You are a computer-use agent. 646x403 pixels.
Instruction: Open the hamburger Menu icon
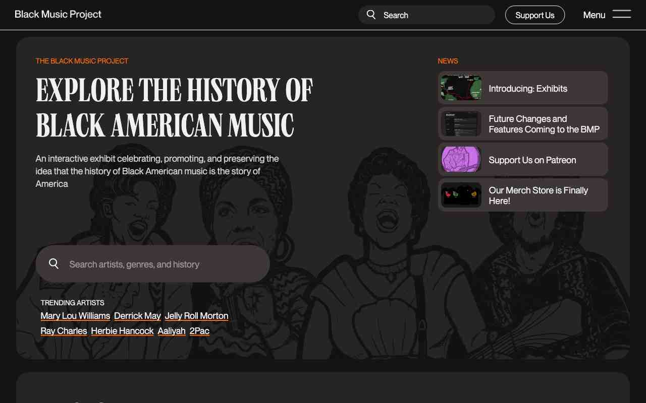622,15
